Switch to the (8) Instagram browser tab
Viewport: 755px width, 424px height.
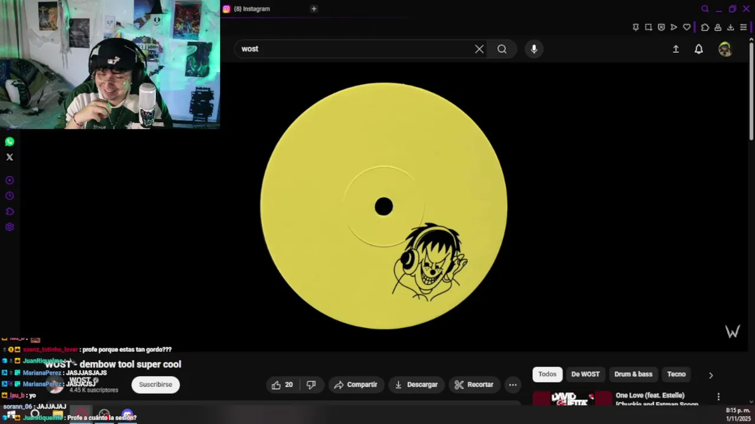(x=267, y=9)
